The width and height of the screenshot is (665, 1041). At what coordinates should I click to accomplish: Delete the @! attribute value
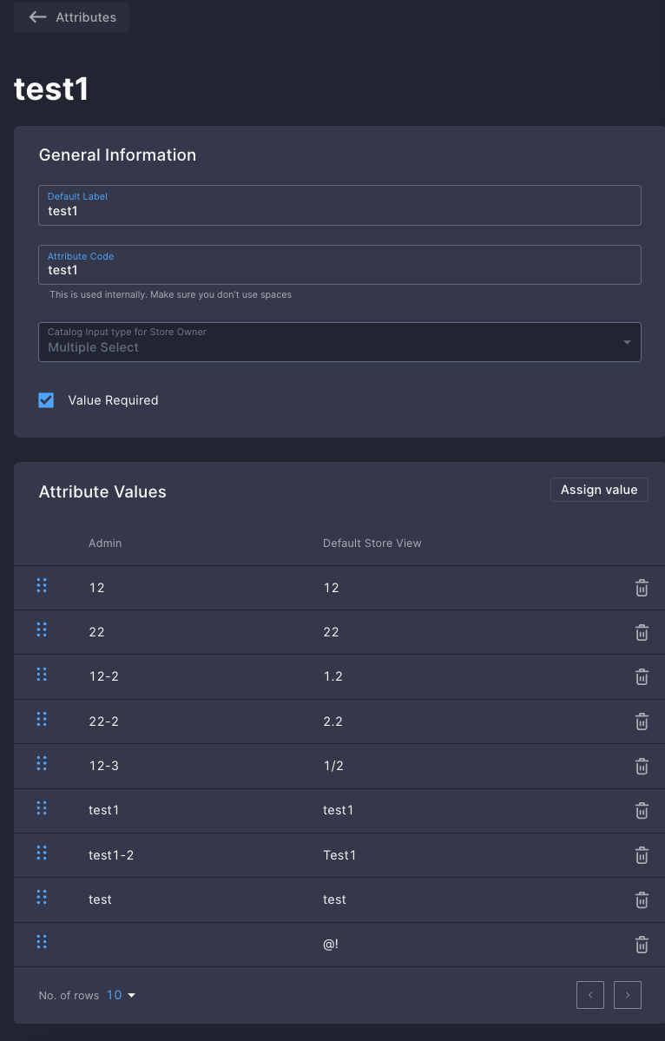(641, 944)
